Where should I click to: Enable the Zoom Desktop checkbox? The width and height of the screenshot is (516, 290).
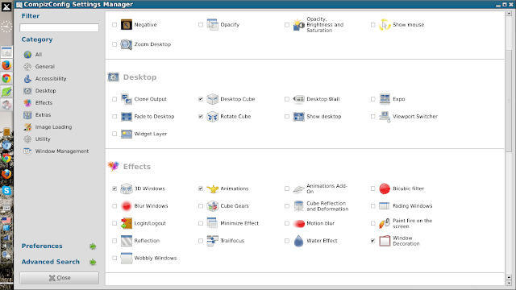pos(114,44)
